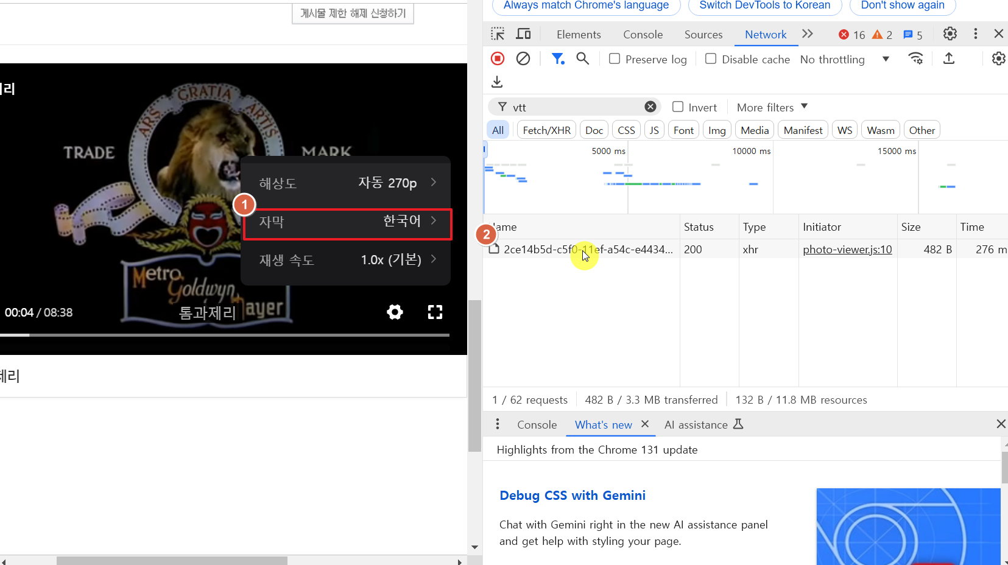
Task: Filter requests by Font type
Action: tap(683, 130)
